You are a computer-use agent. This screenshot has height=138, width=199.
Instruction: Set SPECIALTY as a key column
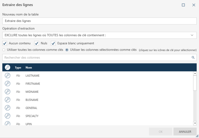click(8, 116)
